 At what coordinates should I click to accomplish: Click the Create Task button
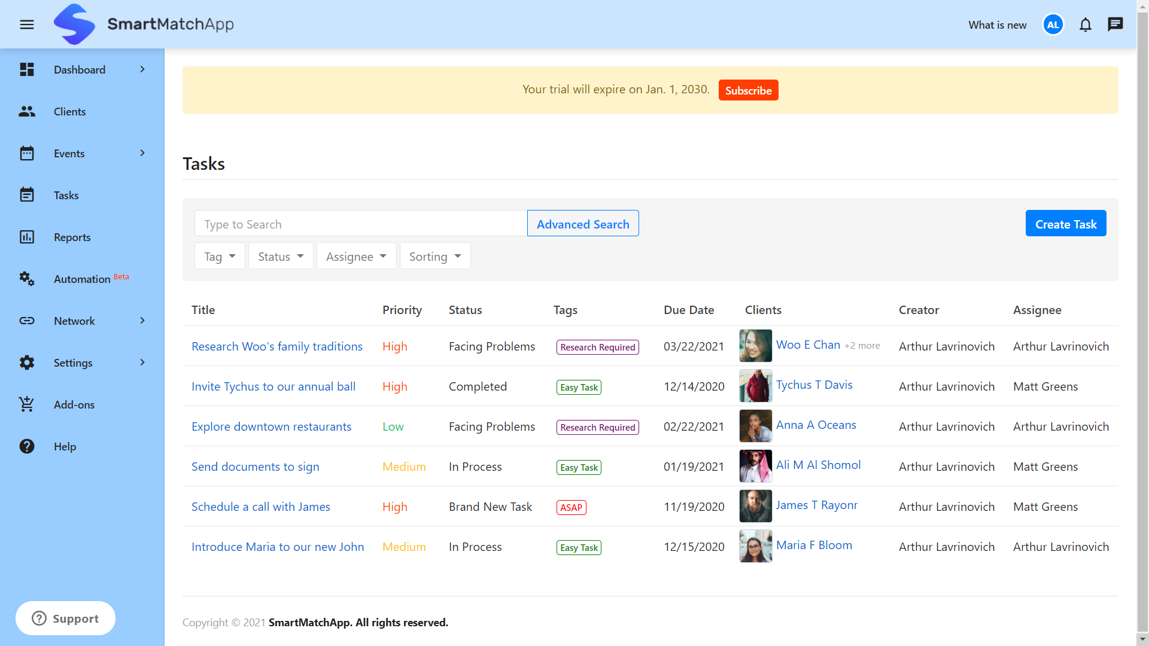coord(1065,224)
